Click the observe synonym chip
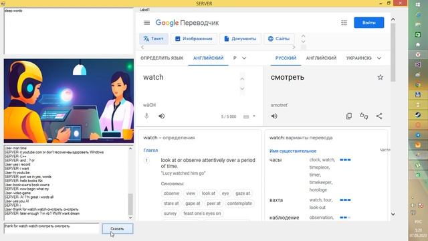 (x=171, y=193)
